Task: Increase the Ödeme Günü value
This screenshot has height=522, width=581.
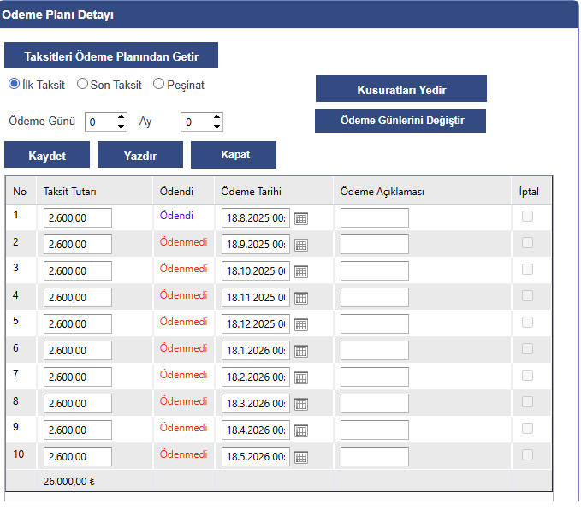Action: point(121,118)
